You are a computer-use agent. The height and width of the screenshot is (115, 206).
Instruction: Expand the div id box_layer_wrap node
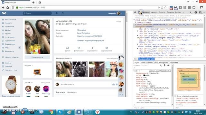(138, 44)
